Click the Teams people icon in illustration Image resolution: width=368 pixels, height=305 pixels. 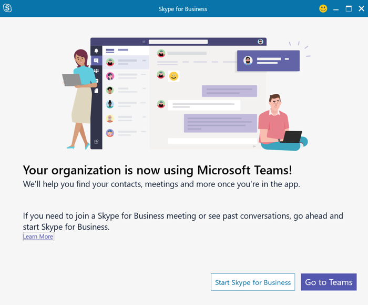click(96, 71)
